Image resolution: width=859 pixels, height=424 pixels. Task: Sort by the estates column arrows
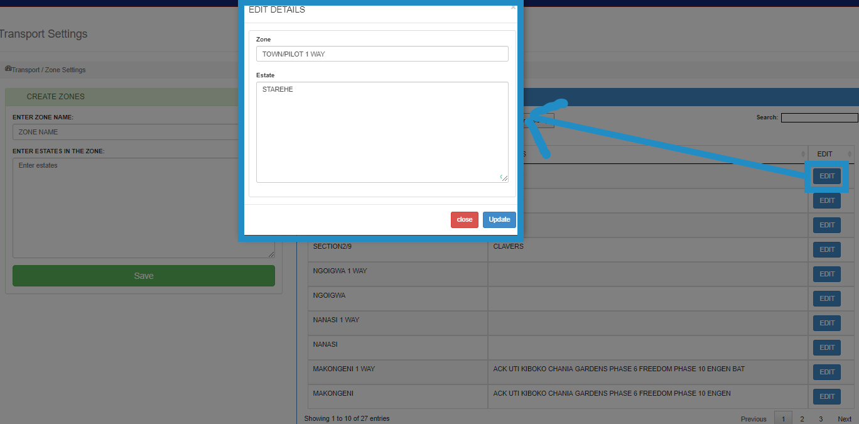(x=803, y=155)
